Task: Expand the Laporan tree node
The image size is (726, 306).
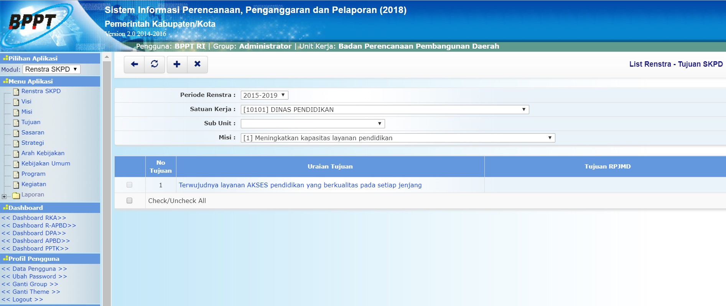Action: coord(4,196)
